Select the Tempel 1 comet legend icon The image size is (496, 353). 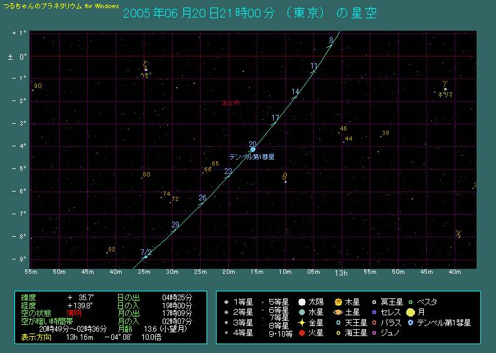point(411,322)
